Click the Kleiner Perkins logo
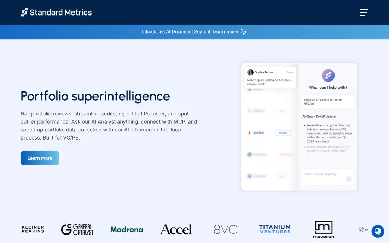The height and width of the screenshot is (243, 389). coord(33,229)
